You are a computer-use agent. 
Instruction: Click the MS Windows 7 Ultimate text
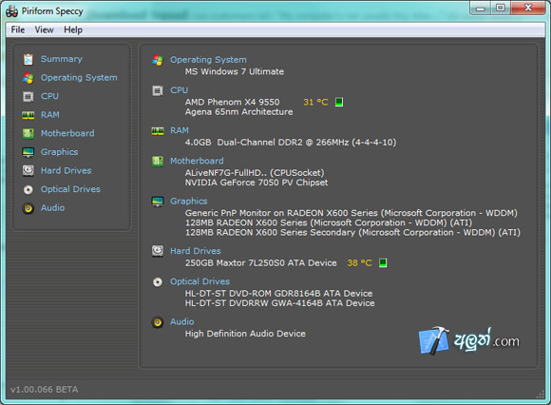235,71
